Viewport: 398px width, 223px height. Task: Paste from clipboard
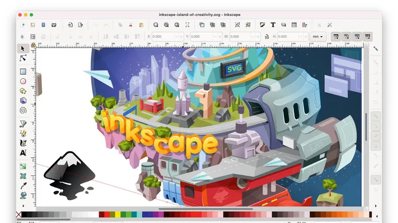(x=141, y=25)
